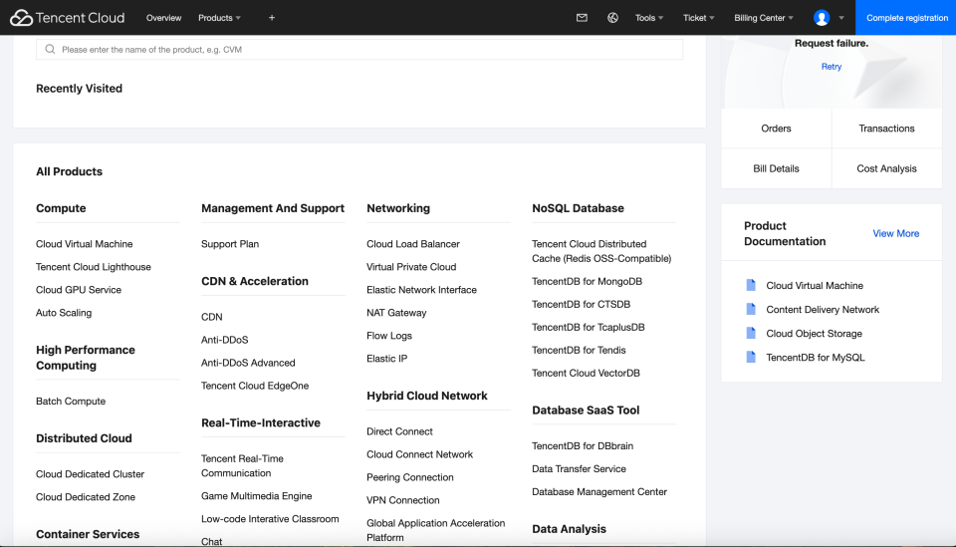Open TencentDB for DBbrain
The height and width of the screenshot is (547, 956).
583,445
